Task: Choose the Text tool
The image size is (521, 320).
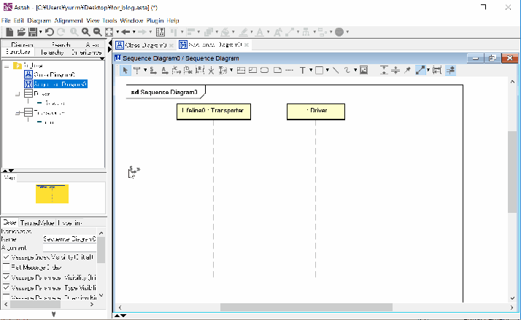Action: click(302, 70)
